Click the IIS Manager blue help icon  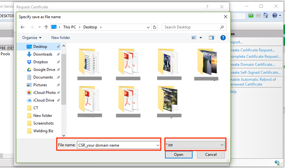click(x=275, y=15)
